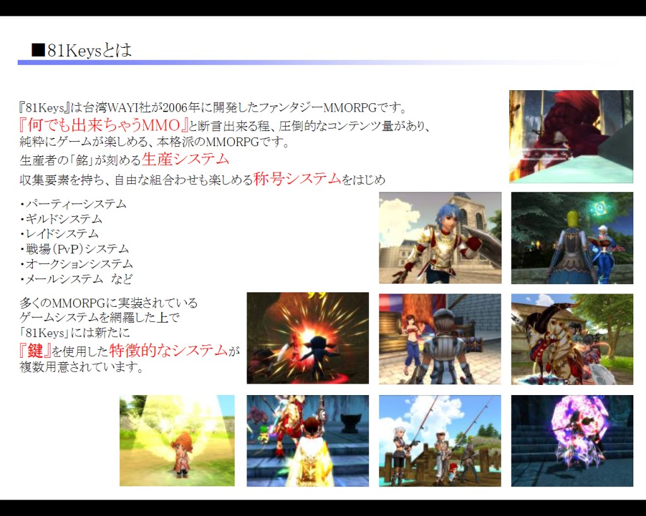The width and height of the screenshot is (646, 516).
Task: Select the 'オークションシステム' bullet item
Action: coord(76,264)
